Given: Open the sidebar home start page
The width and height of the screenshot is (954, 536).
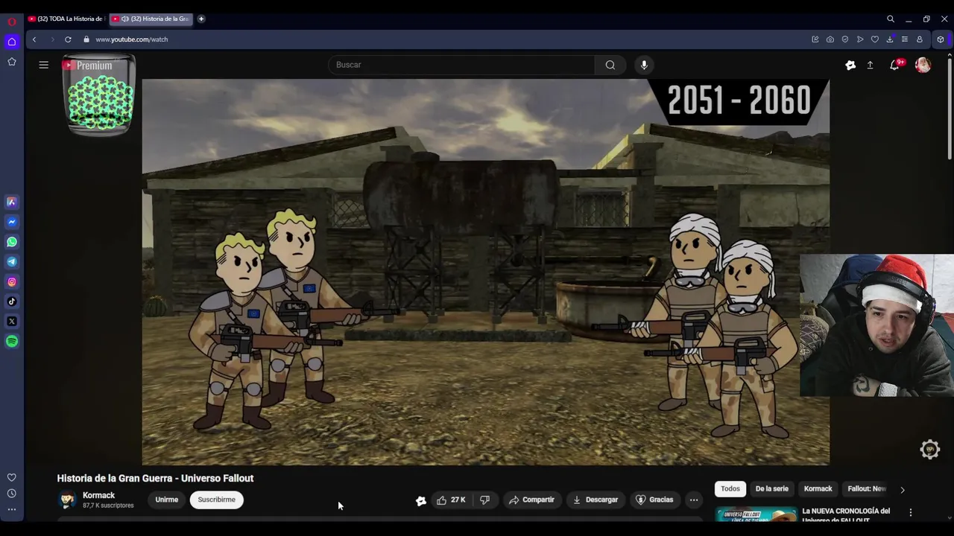Looking at the screenshot, I should 12,42.
